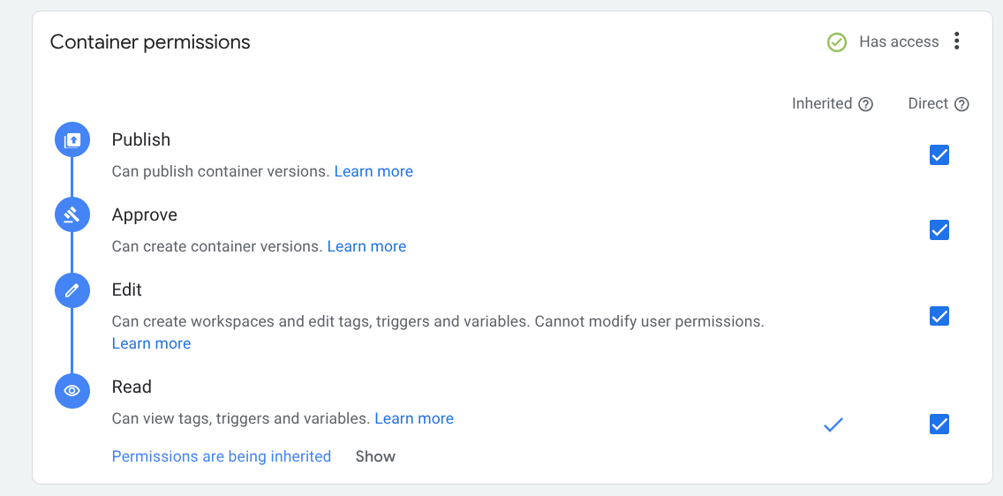Click the Read permission title
The image size is (1003, 496).
tap(132, 387)
